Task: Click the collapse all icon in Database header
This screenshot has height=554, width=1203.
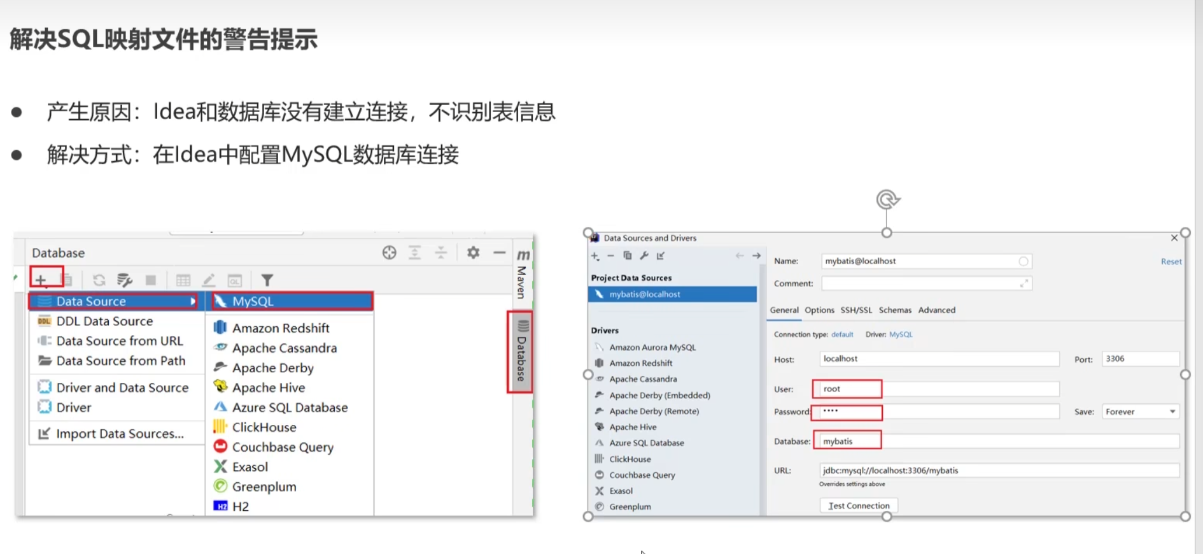Action: 441,252
